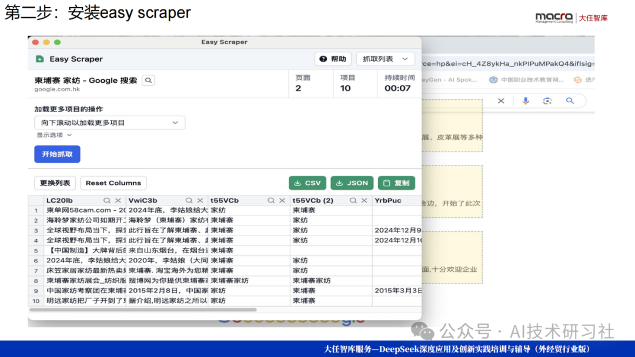635x357 pixels.
Task: Open Google Lens image search icon
Action: click(x=547, y=101)
